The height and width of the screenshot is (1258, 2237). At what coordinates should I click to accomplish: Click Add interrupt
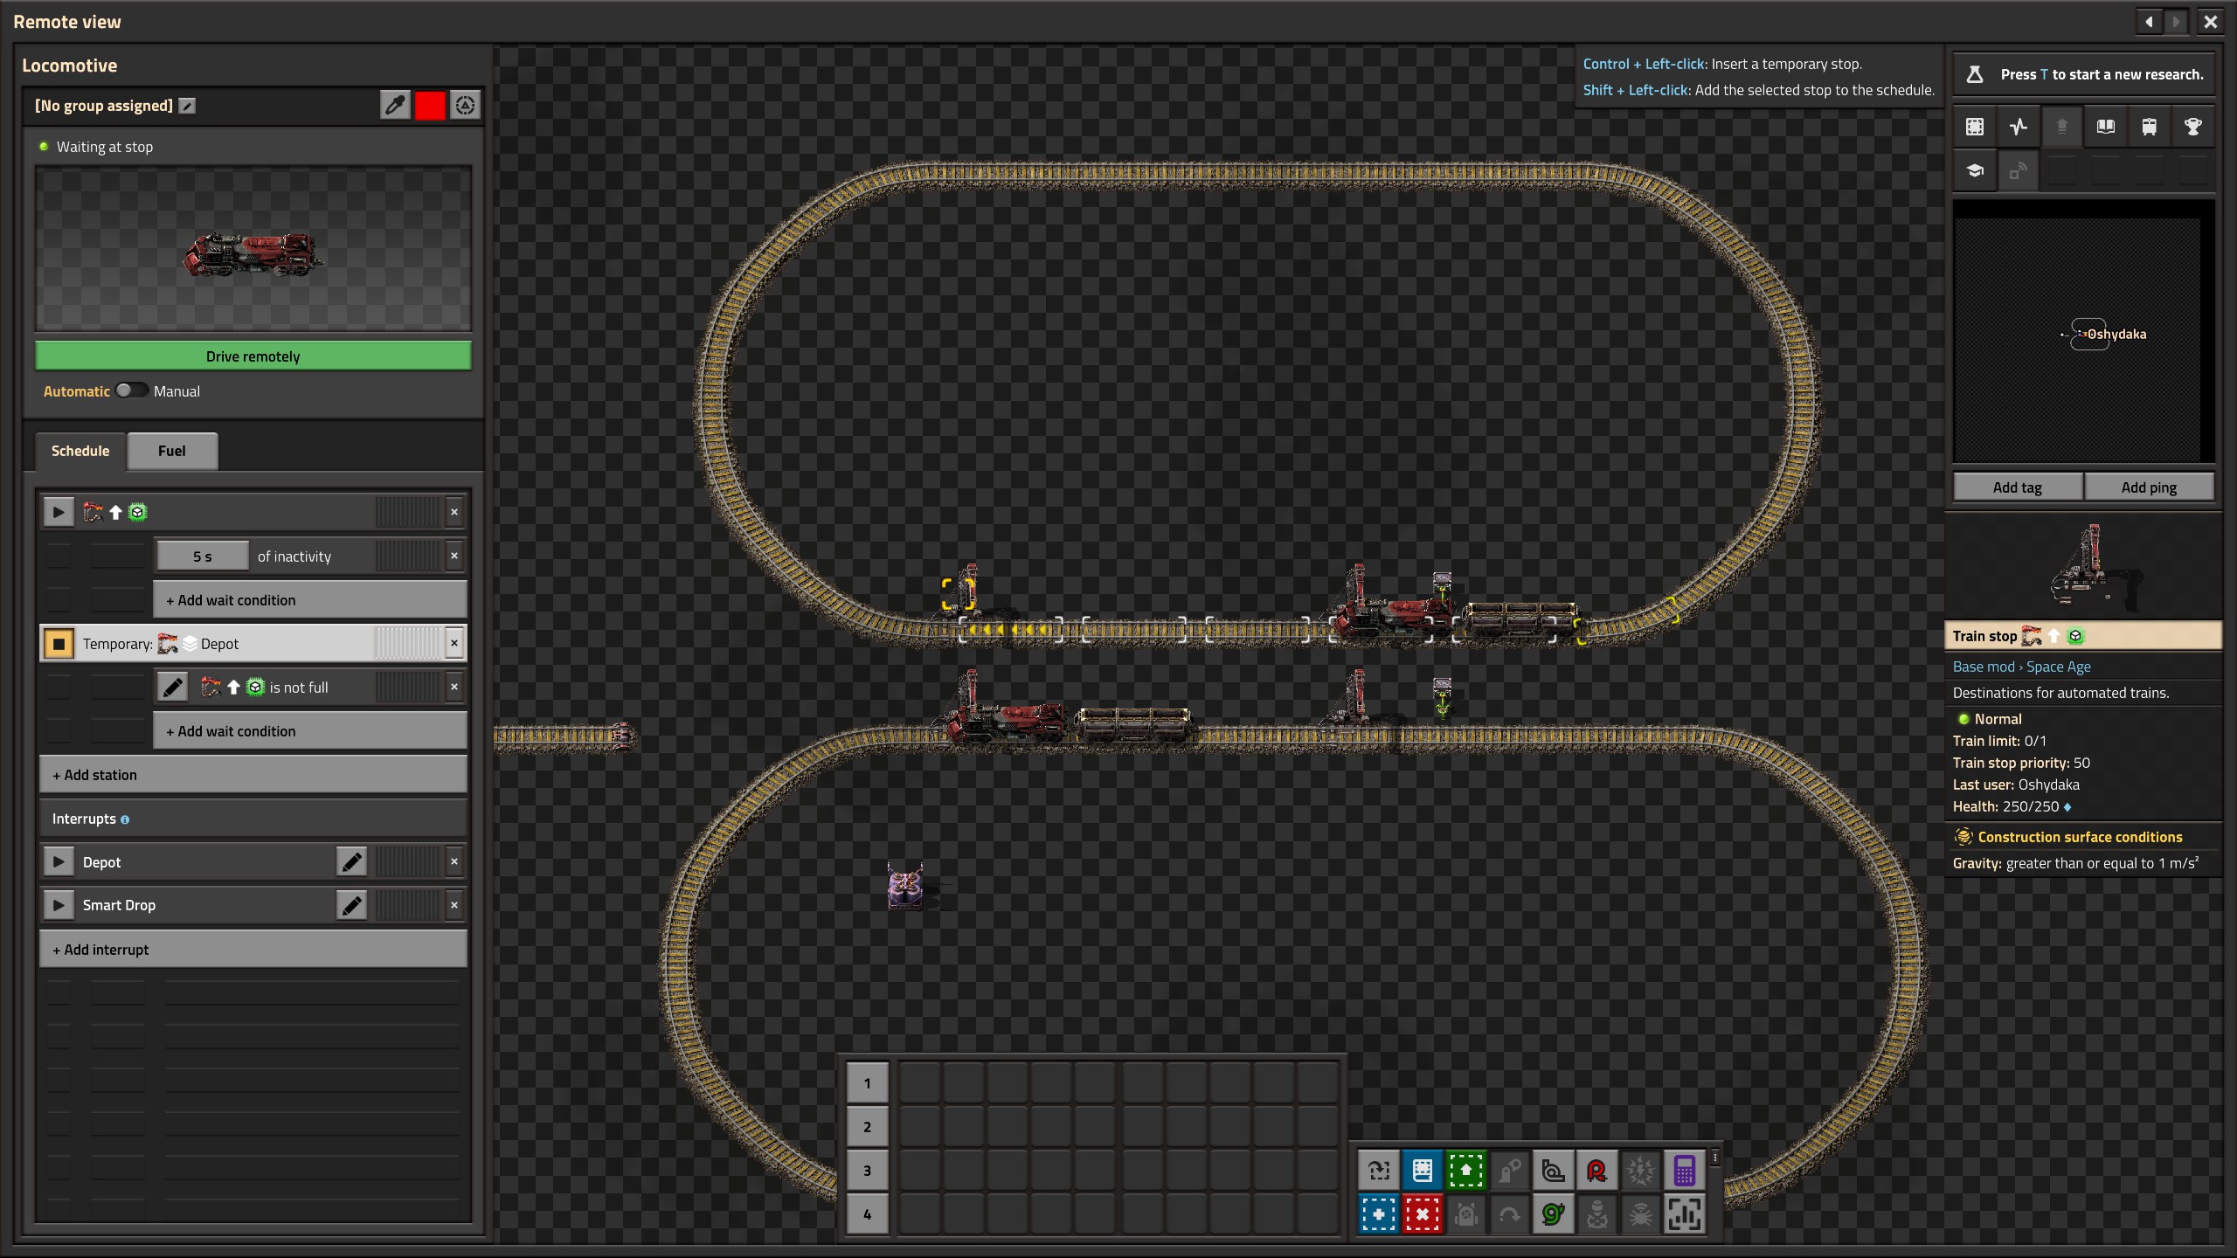coord(253,950)
